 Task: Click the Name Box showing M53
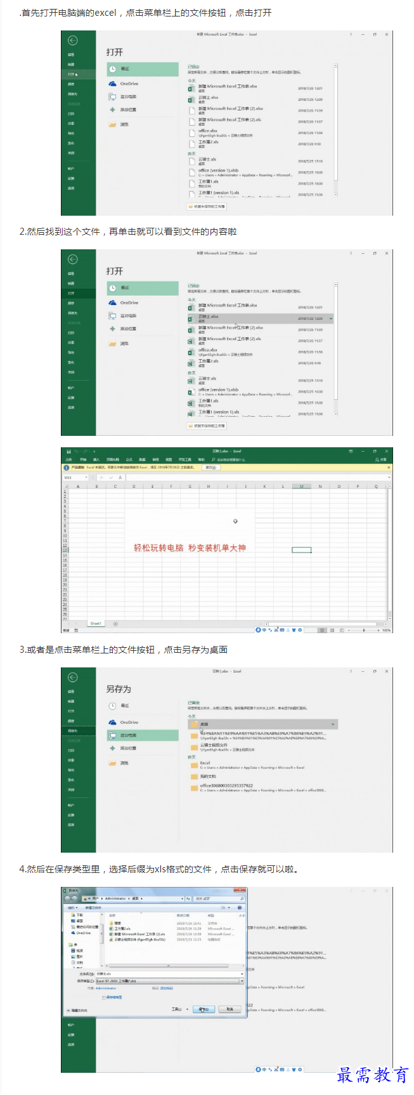(76, 477)
